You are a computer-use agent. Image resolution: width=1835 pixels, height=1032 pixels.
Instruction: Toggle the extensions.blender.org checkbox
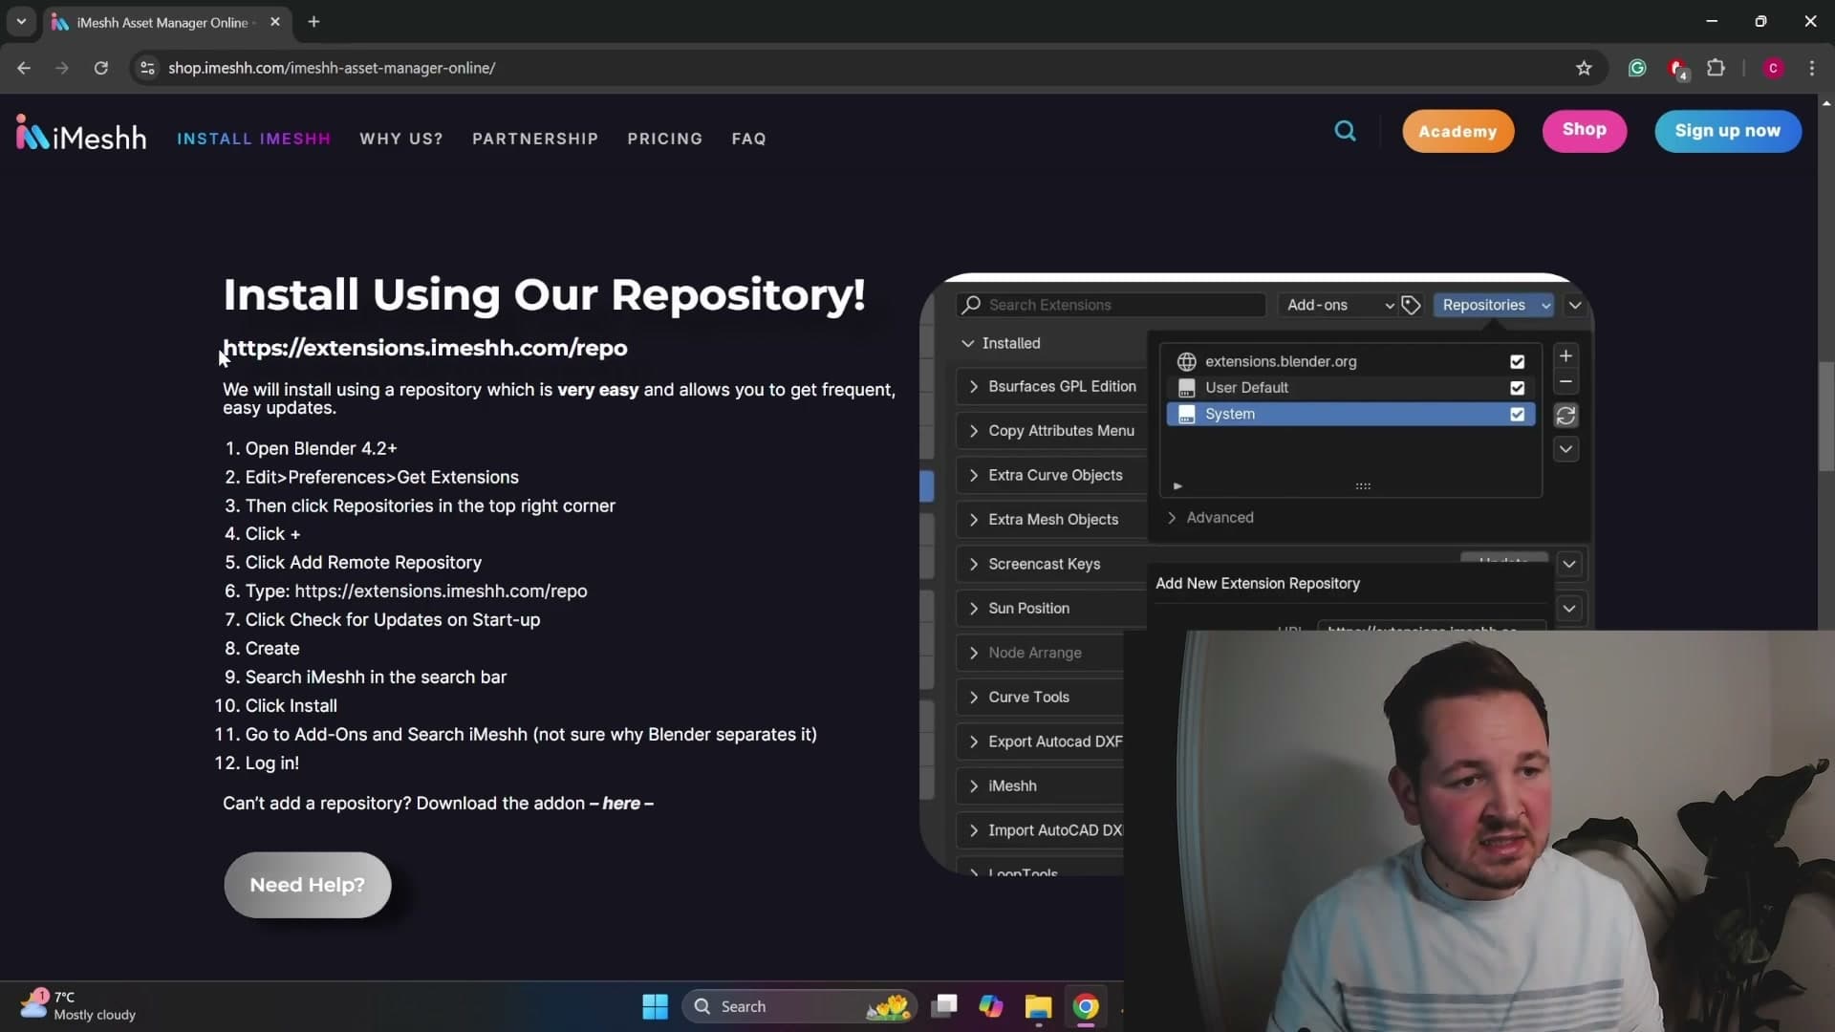[x=1517, y=361]
